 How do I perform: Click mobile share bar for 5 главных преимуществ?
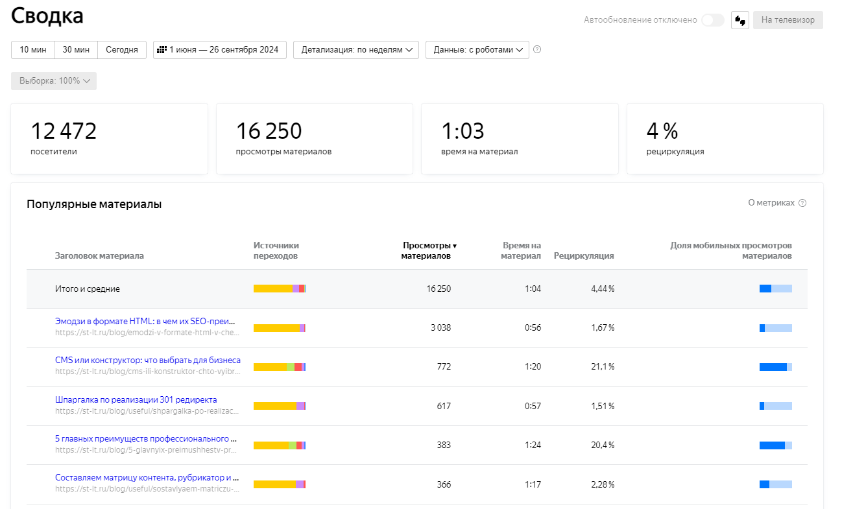tap(776, 445)
